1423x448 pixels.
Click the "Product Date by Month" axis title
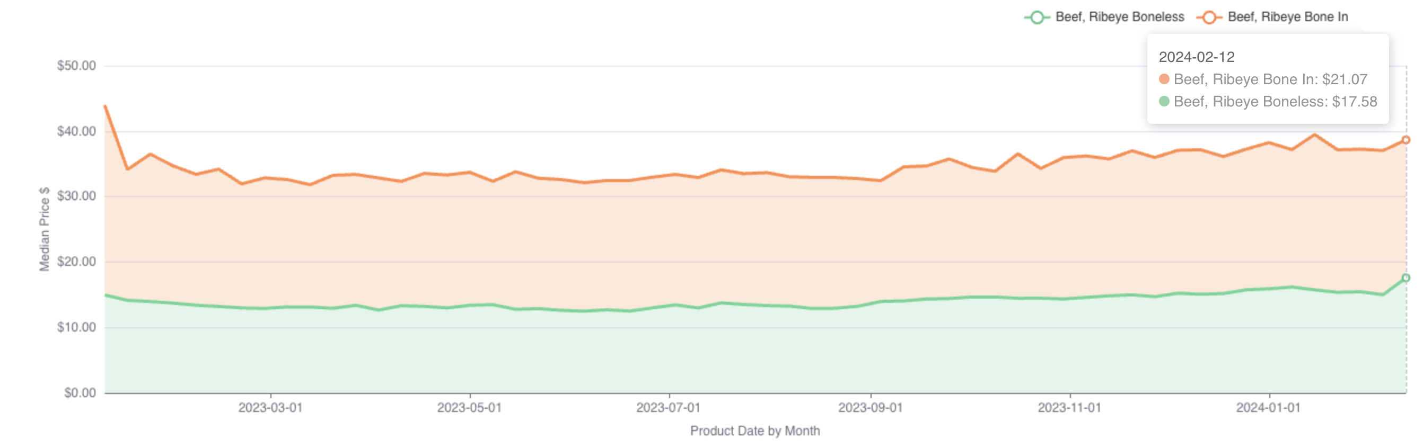754,431
